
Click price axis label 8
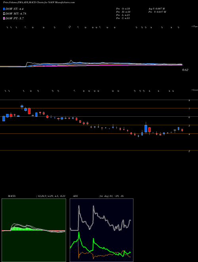pos(189,100)
